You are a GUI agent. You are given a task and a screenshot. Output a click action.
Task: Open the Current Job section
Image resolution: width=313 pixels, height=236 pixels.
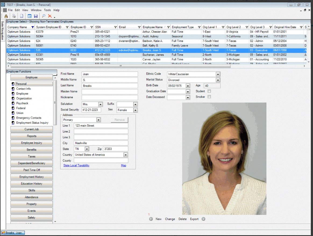tap(31, 129)
